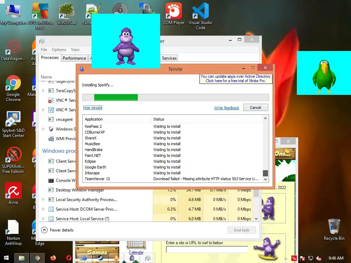Click the green parrot desktop character
This screenshot has height=263, width=351.
(324, 76)
